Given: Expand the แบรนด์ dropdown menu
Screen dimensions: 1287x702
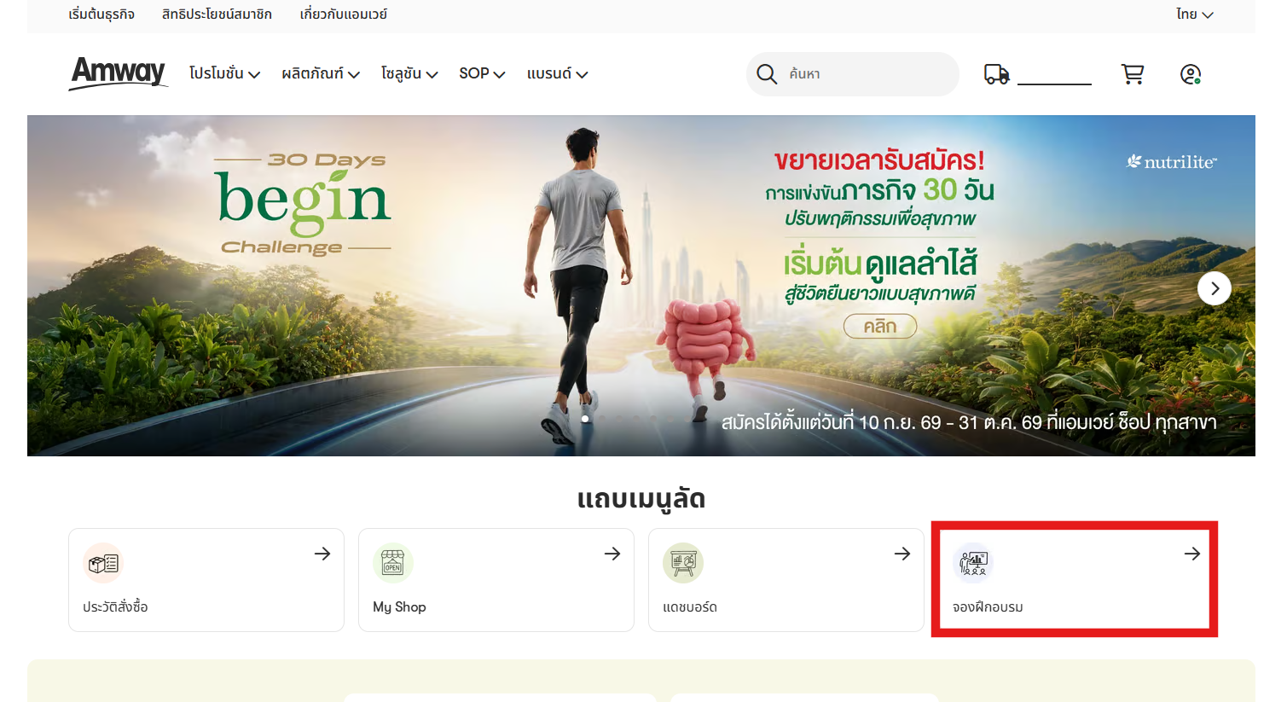Looking at the screenshot, I should 557,74.
